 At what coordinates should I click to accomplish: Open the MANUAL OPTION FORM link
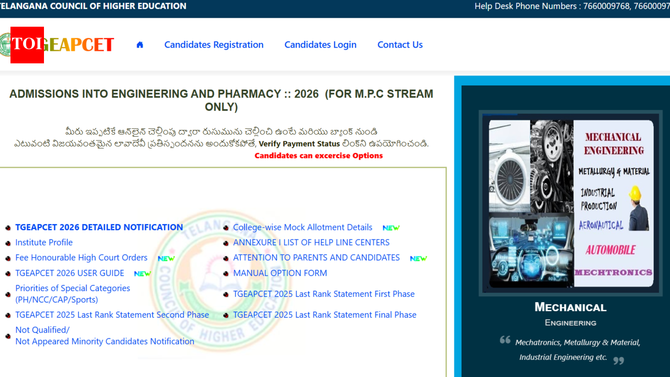pyautogui.click(x=280, y=273)
